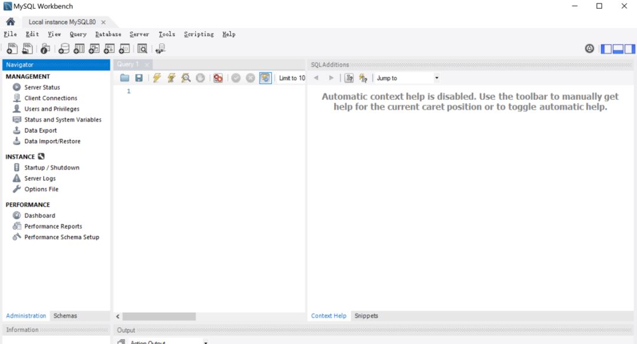
Task: Open the File menu
Action: 10,34
